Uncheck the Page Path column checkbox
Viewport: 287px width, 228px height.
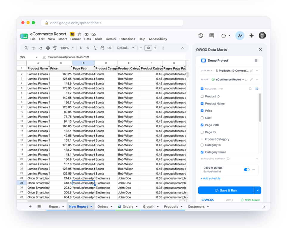(x=202, y=125)
